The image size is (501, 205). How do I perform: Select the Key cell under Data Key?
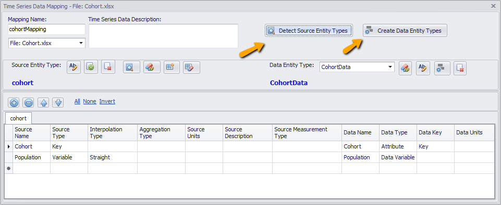(435, 146)
